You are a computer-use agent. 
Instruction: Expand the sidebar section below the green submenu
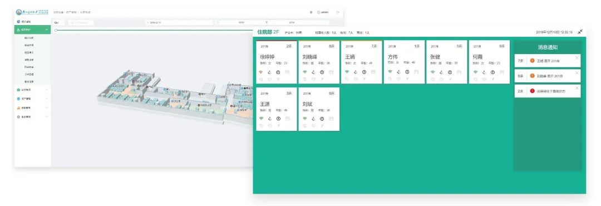click(33, 90)
